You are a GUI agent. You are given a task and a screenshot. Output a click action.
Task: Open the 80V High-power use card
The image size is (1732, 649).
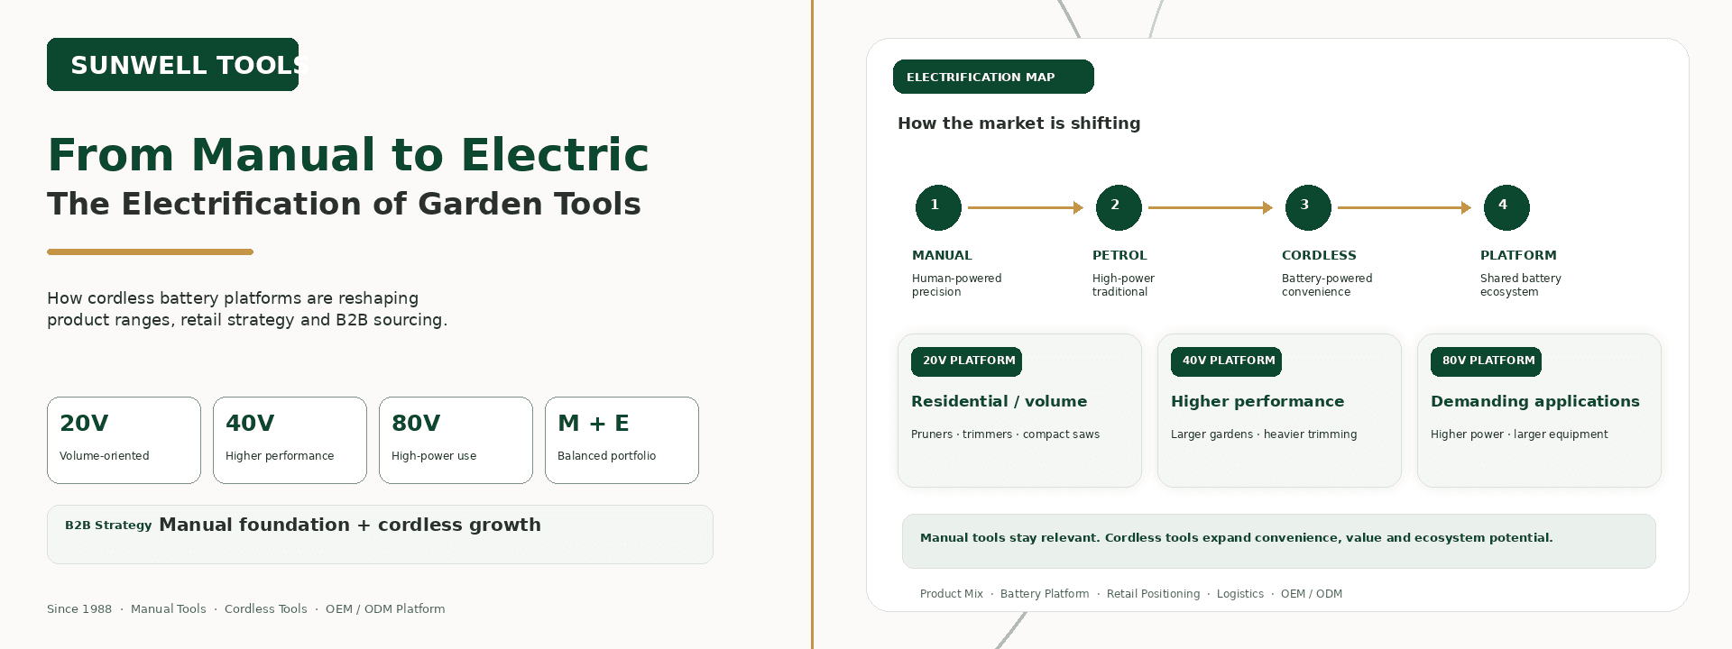click(456, 440)
